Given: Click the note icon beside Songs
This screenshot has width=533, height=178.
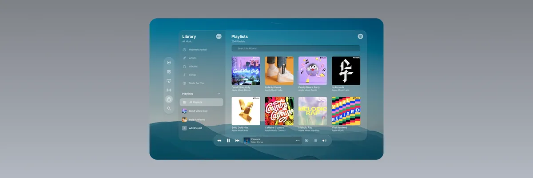Looking at the screenshot, I should click(184, 75).
